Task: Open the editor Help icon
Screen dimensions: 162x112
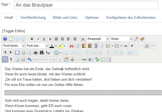Action: 5,39
